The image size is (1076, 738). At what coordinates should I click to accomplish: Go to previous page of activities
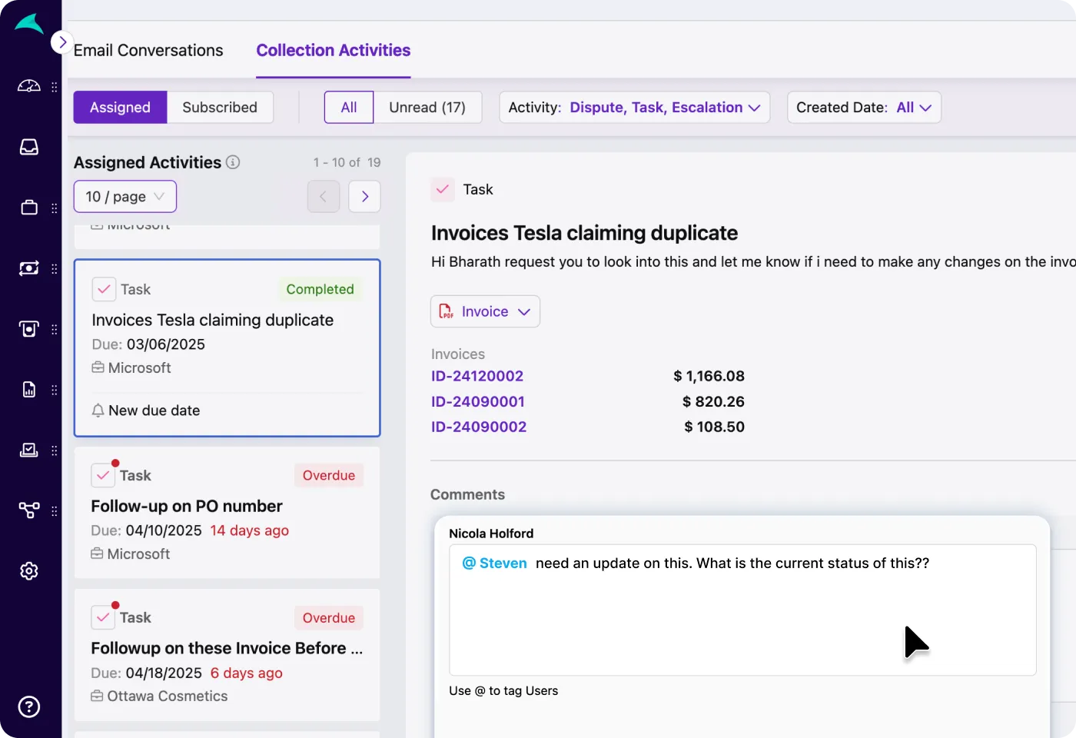(x=324, y=197)
